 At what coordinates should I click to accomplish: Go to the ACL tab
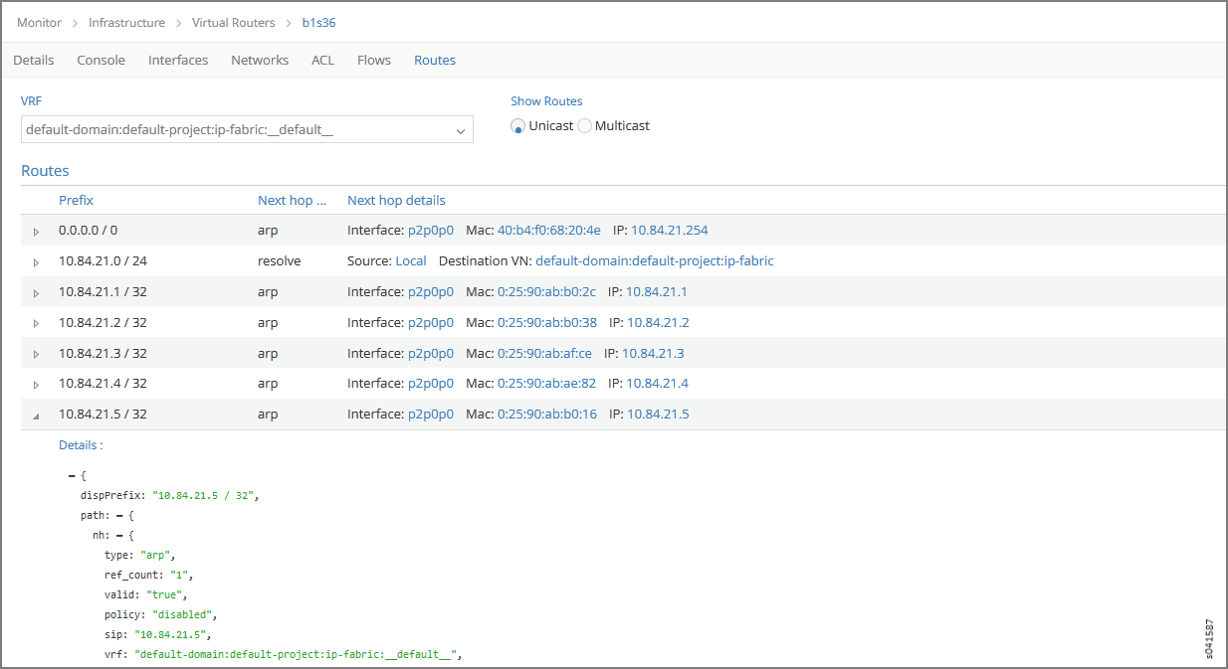pyautogui.click(x=322, y=61)
